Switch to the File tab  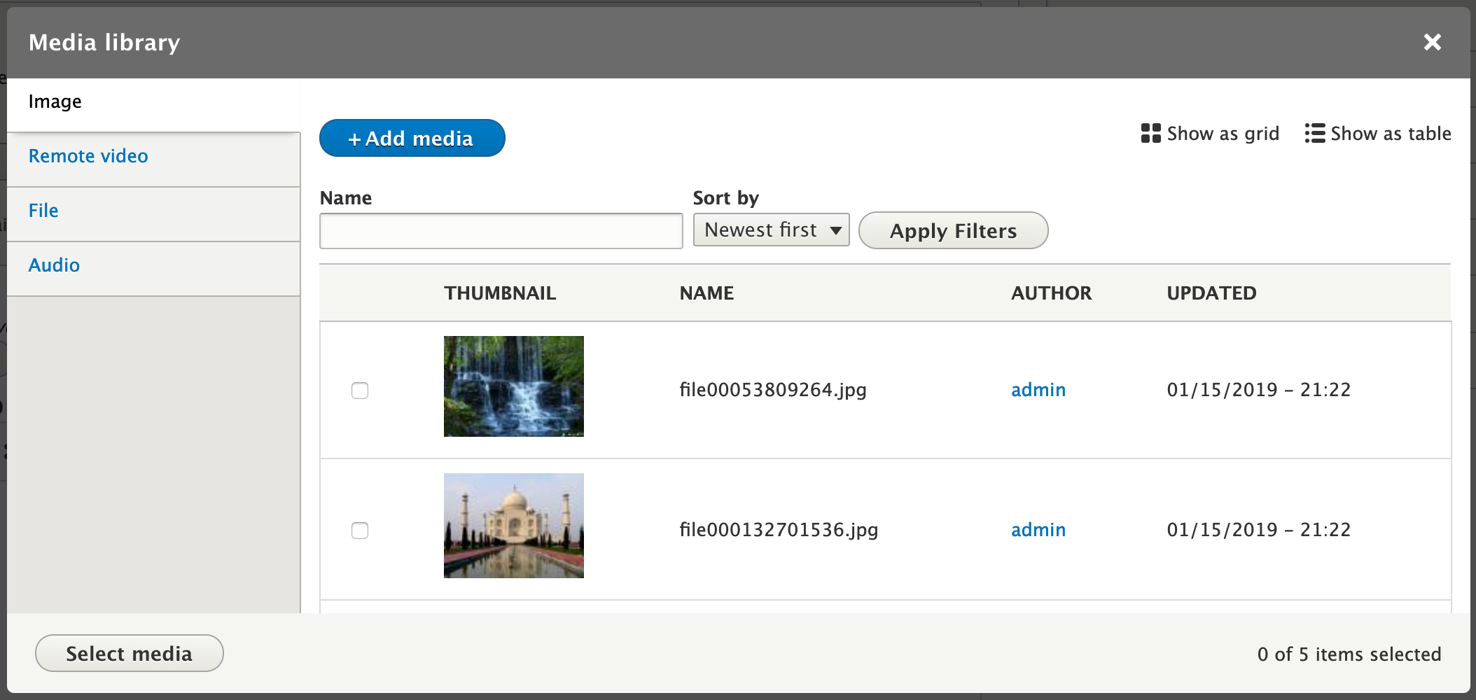[x=43, y=211]
